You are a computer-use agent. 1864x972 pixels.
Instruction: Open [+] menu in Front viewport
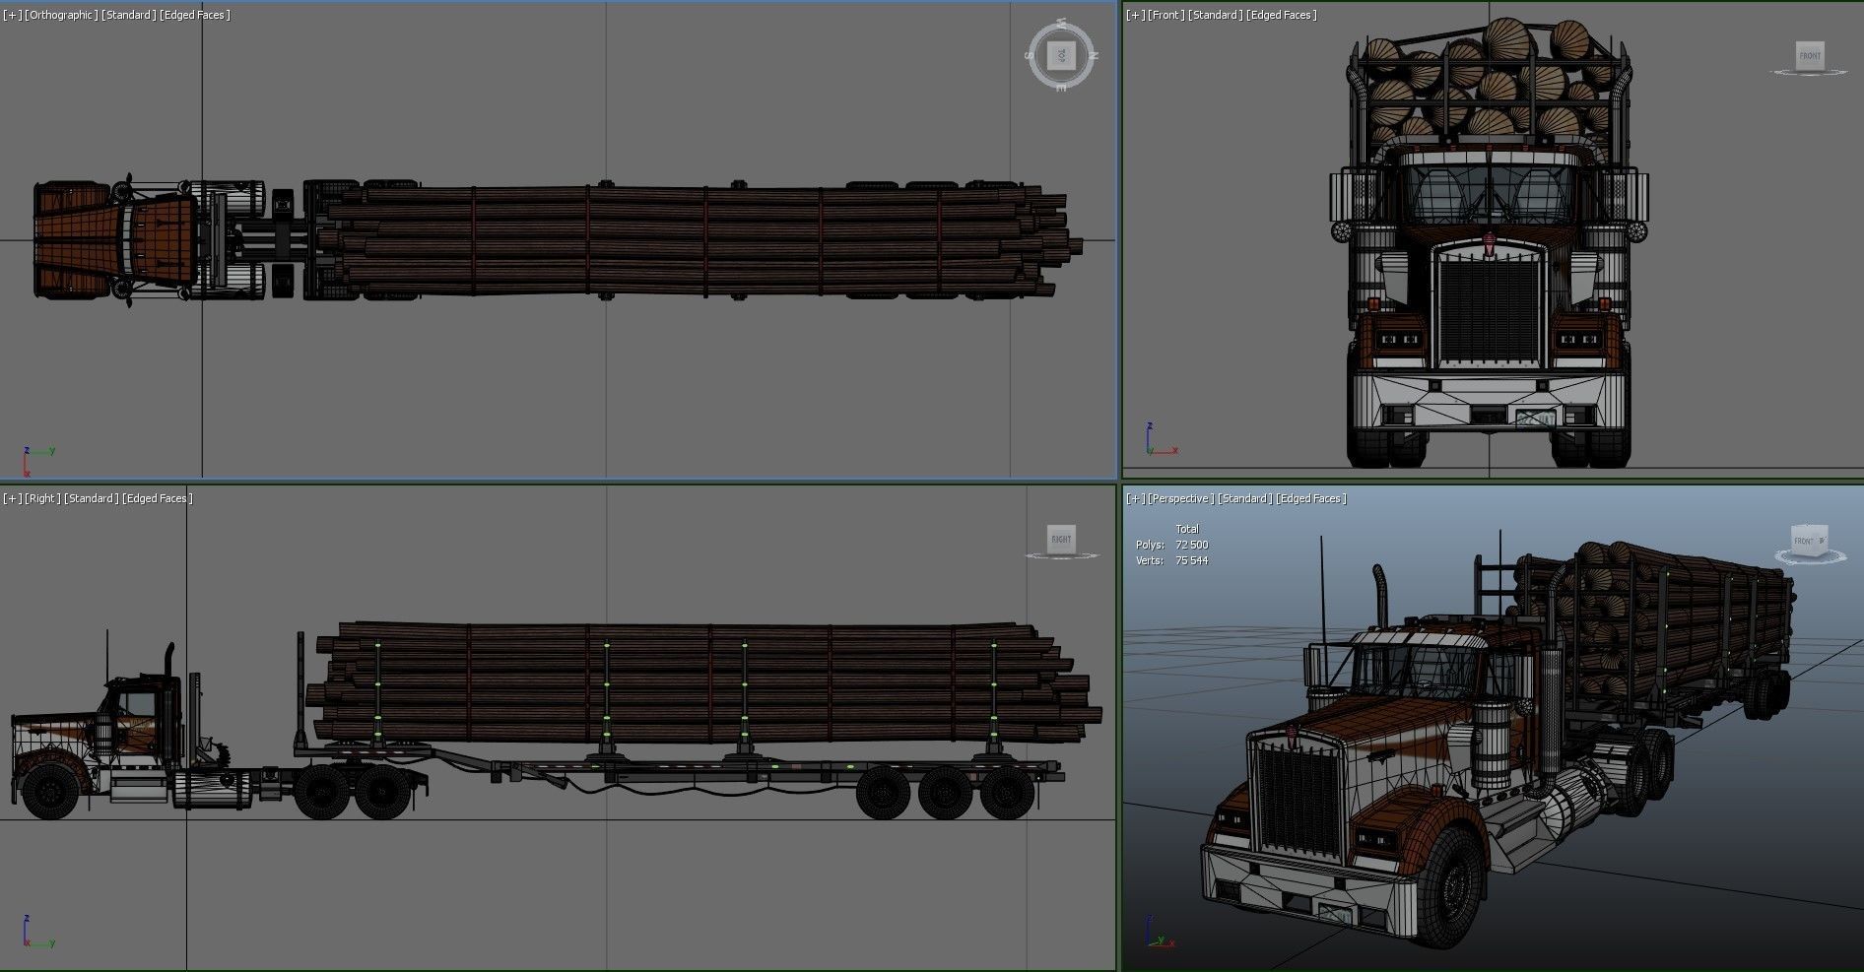1136,15
